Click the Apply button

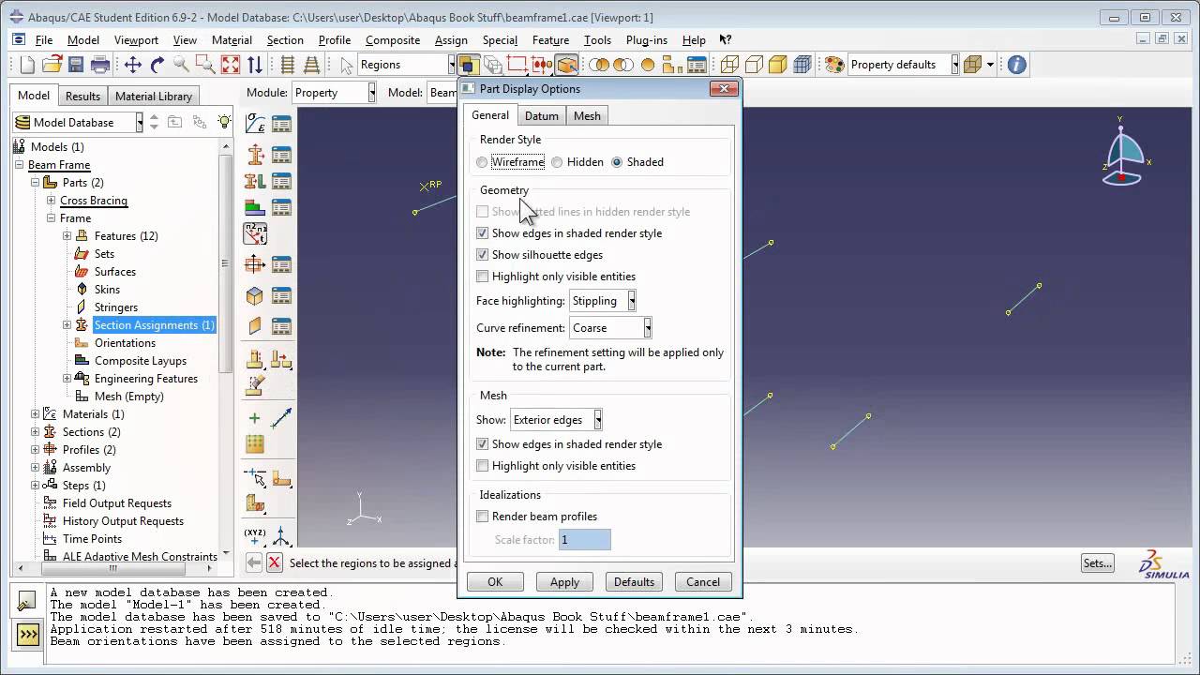tap(564, 582)
